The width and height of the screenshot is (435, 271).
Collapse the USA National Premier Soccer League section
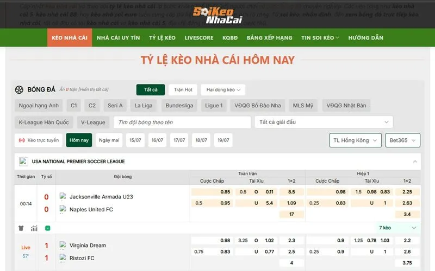coord(414,162)
